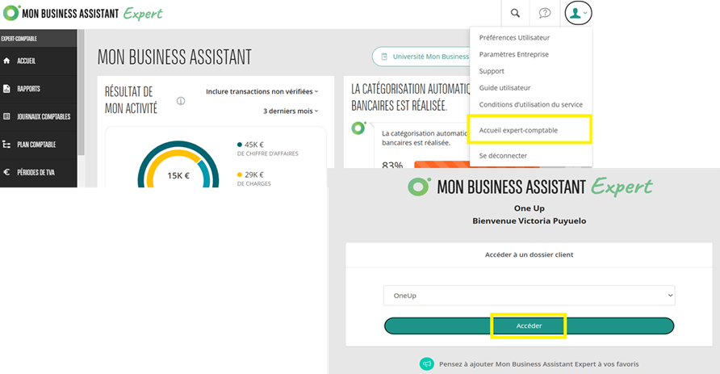Click the Journaux Comptables book icon
The image size is (720, 374).
[6, 116]
